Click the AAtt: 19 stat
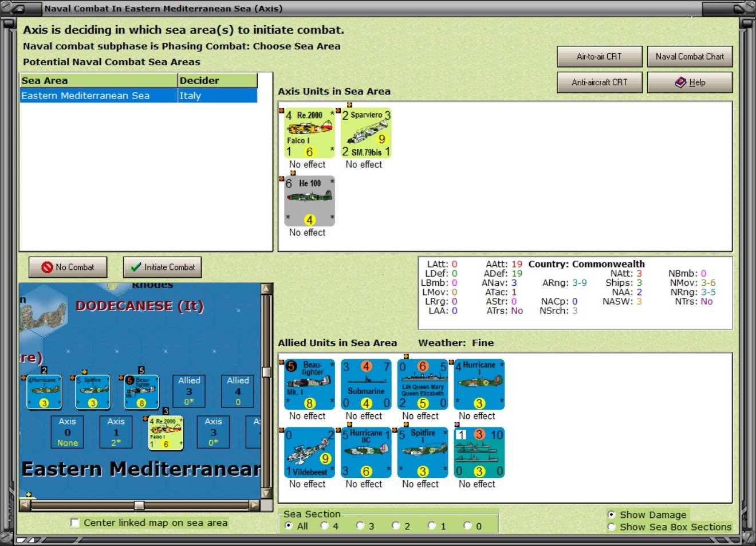The image size is (756, 546). click(504, 264)
